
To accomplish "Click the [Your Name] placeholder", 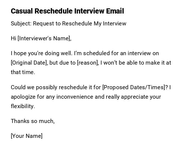I will tap(26, 136).
